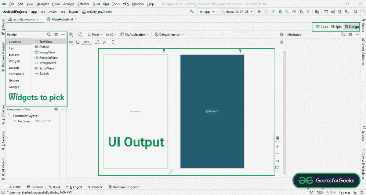366x195 pixels.
Task: Toggle the autoconnect magnet icon
Action: pos(77,42)
